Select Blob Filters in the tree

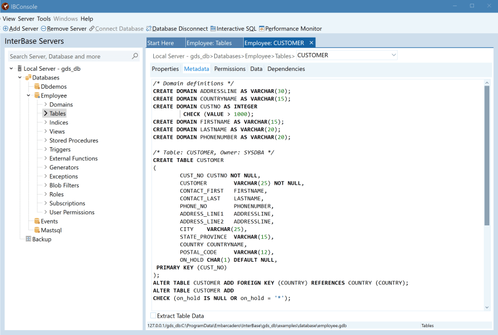[x=64, y=185]
